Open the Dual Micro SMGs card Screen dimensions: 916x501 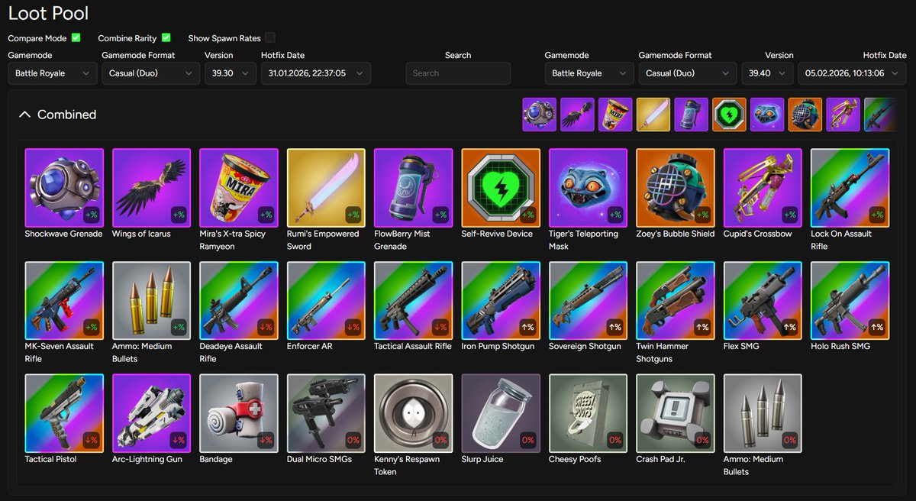pyautogui.click(x=327, y=413)
